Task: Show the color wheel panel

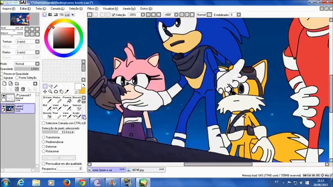Action: coord(44,15)
